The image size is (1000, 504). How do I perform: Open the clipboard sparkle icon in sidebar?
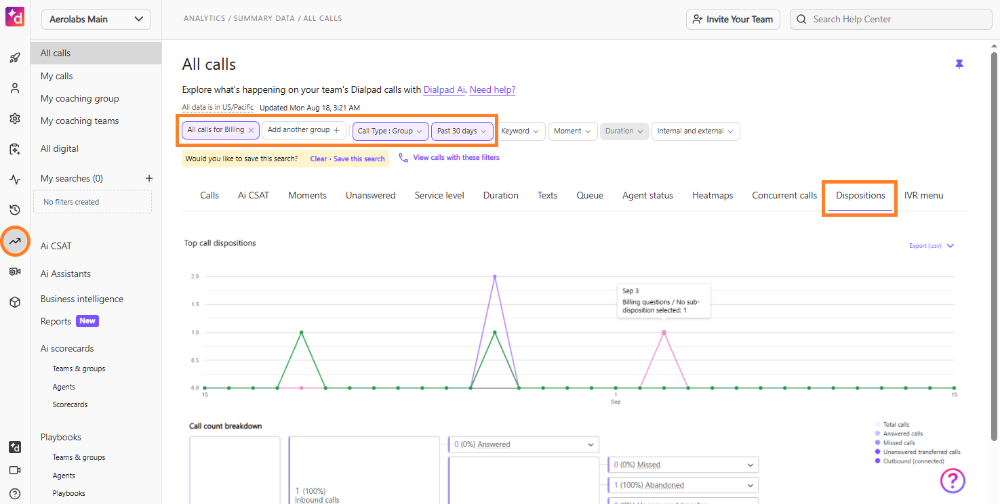(x=15, y=149)
